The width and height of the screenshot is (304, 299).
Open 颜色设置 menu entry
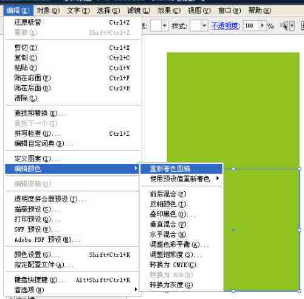click(x=72, y=255)
